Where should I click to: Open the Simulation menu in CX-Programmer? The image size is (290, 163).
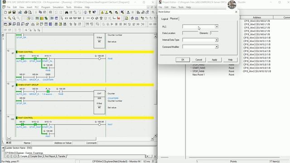point(58,7)
